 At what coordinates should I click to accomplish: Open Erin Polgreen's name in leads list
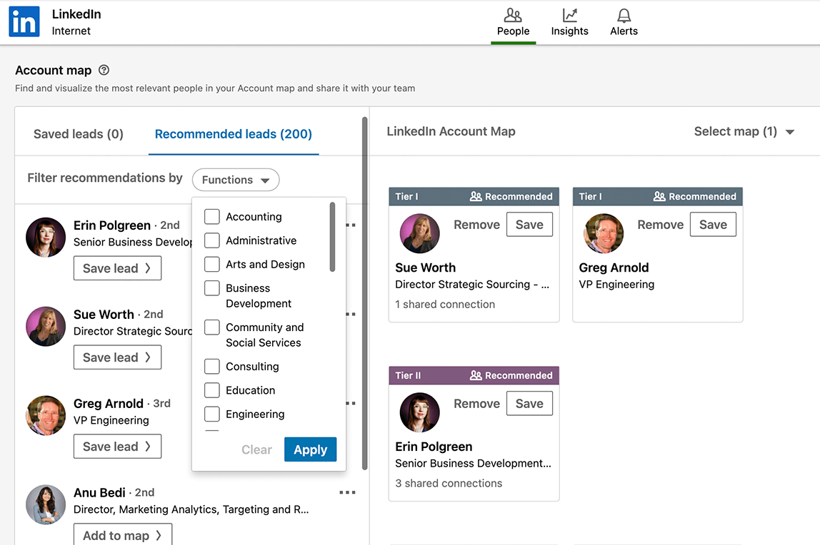point(112,225)
